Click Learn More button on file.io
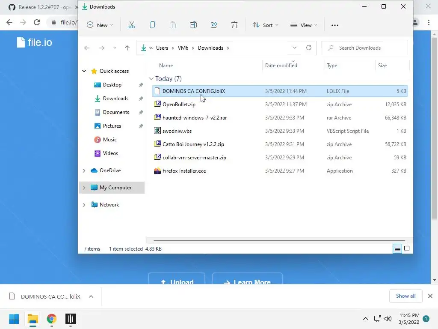This screenshot has width=438, height=329. pos(247,278)
